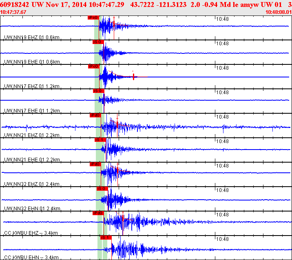Select the UW.NN17 EHE 01 1.2km label
Viewport: 292px width, 260px height.
32,110
